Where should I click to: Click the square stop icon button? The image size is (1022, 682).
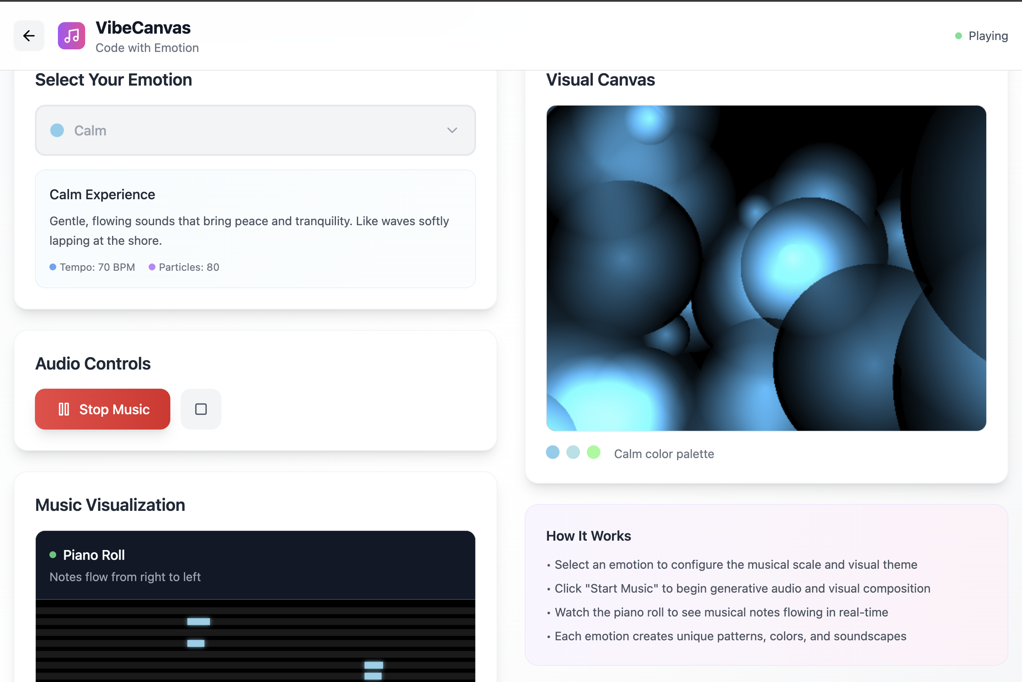(201, 409)
